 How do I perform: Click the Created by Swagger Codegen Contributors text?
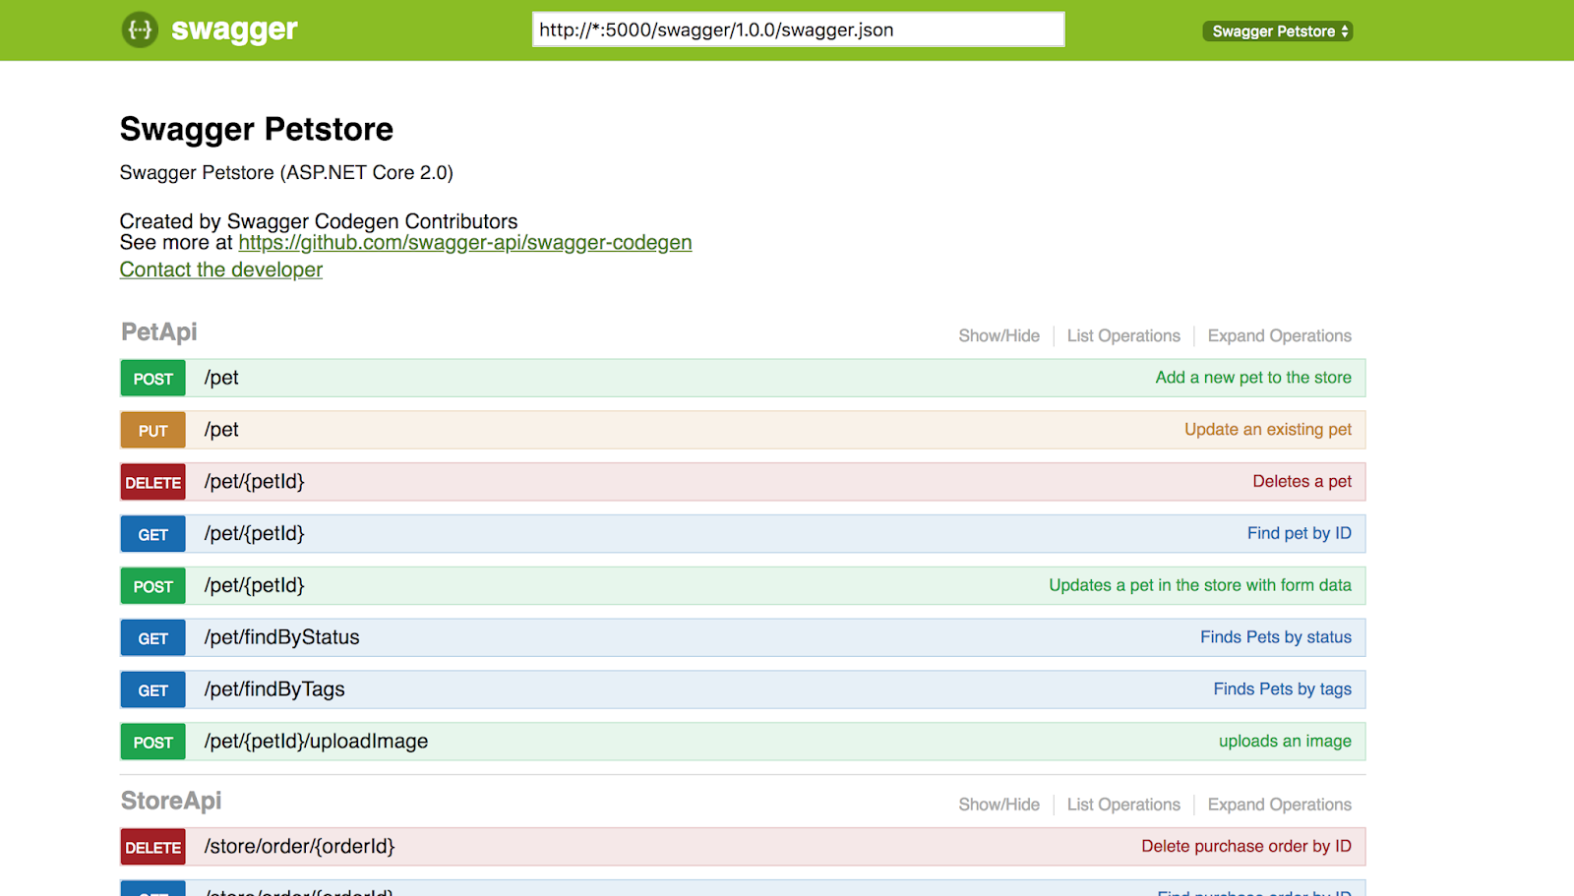click(319, 221)
